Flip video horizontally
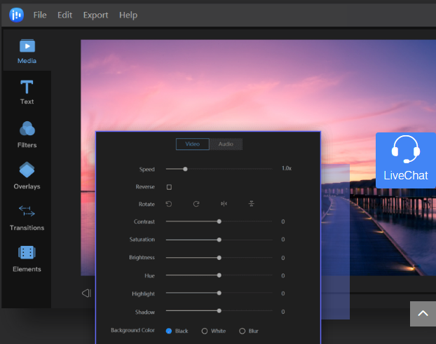This screenshot has width=436, height=344. [x=224, y=204]
